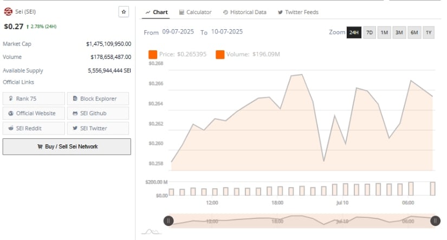Click the small chart logo below navigator
The image size is (447, 240).
[151, 232]
